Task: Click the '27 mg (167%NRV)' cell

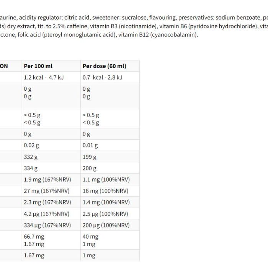Action: 51,191
